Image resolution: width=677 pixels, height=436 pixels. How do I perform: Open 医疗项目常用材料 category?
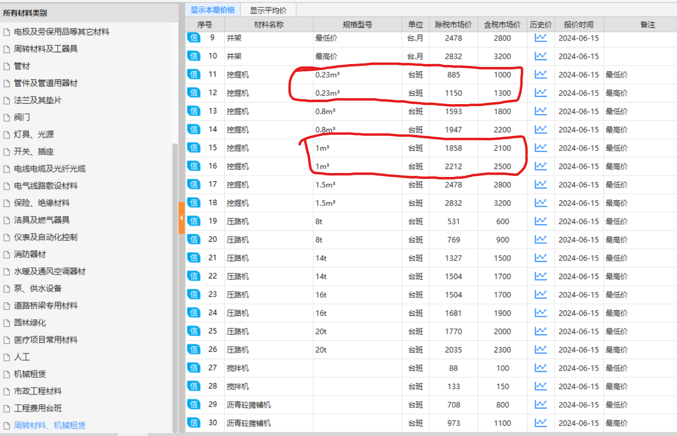45,340
